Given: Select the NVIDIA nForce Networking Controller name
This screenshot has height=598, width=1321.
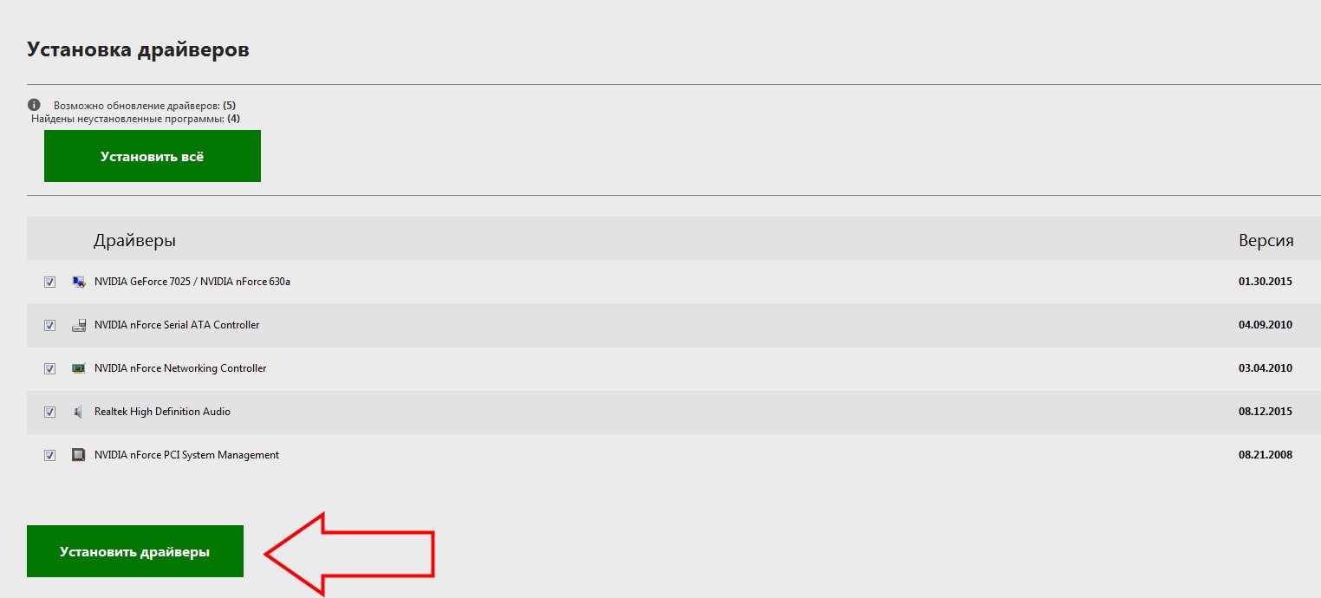Looking at the screenshot, I should [x=180, y=368].
